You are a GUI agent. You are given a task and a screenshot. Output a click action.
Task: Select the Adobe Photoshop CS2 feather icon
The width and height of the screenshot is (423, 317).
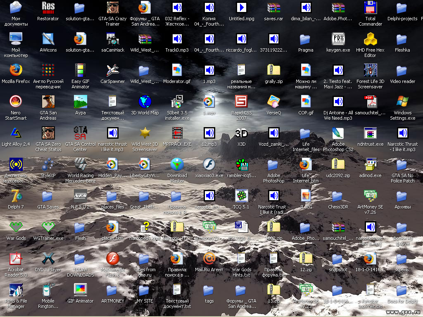point(338,133)
